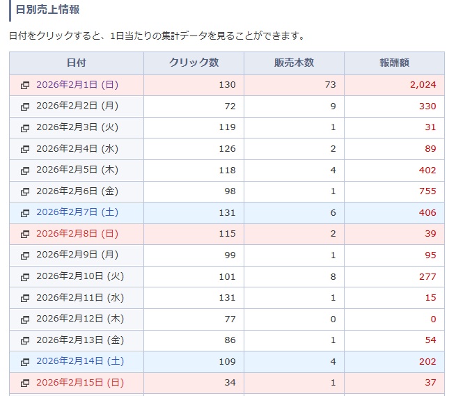
Task: Click the popup icon beside 2026年2月15日
Action: point(25,383)
